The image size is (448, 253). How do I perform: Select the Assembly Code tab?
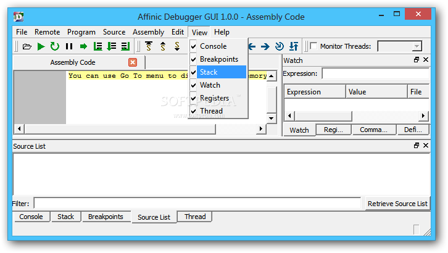80,62
